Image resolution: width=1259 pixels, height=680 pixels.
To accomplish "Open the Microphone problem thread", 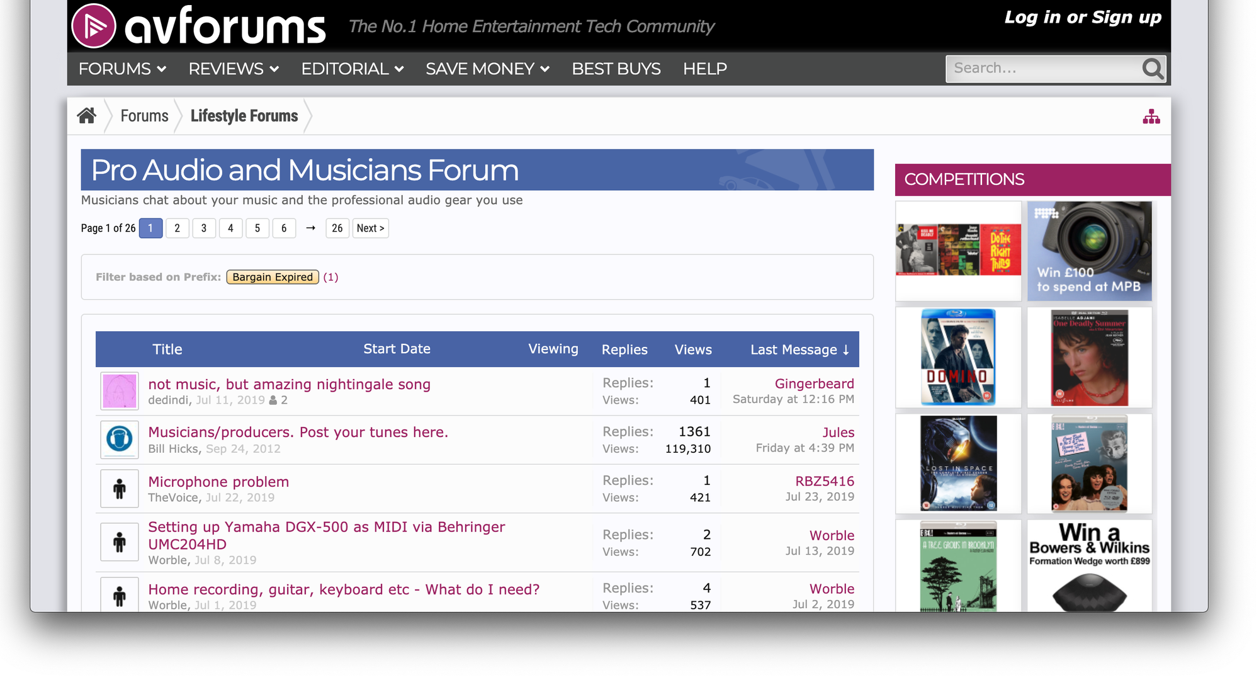I will [218, 482].
